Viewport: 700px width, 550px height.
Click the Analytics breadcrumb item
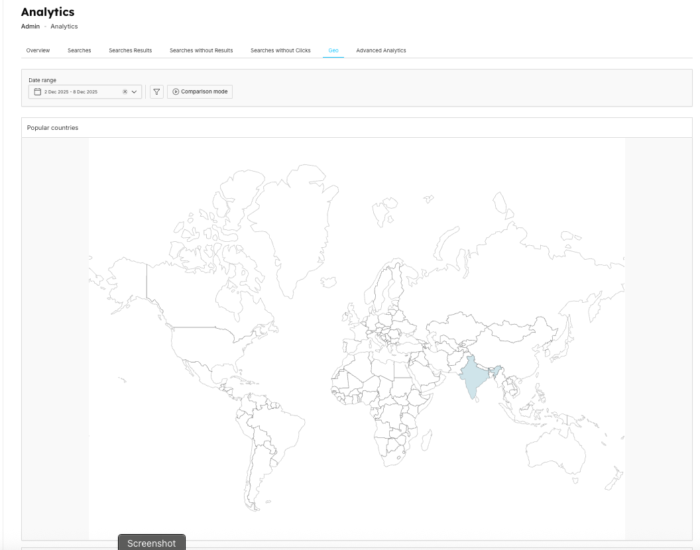click(64, 27)
